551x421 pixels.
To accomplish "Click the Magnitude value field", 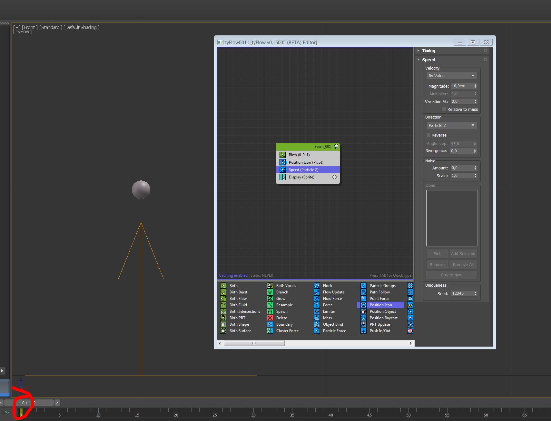I will coord(462,86).
